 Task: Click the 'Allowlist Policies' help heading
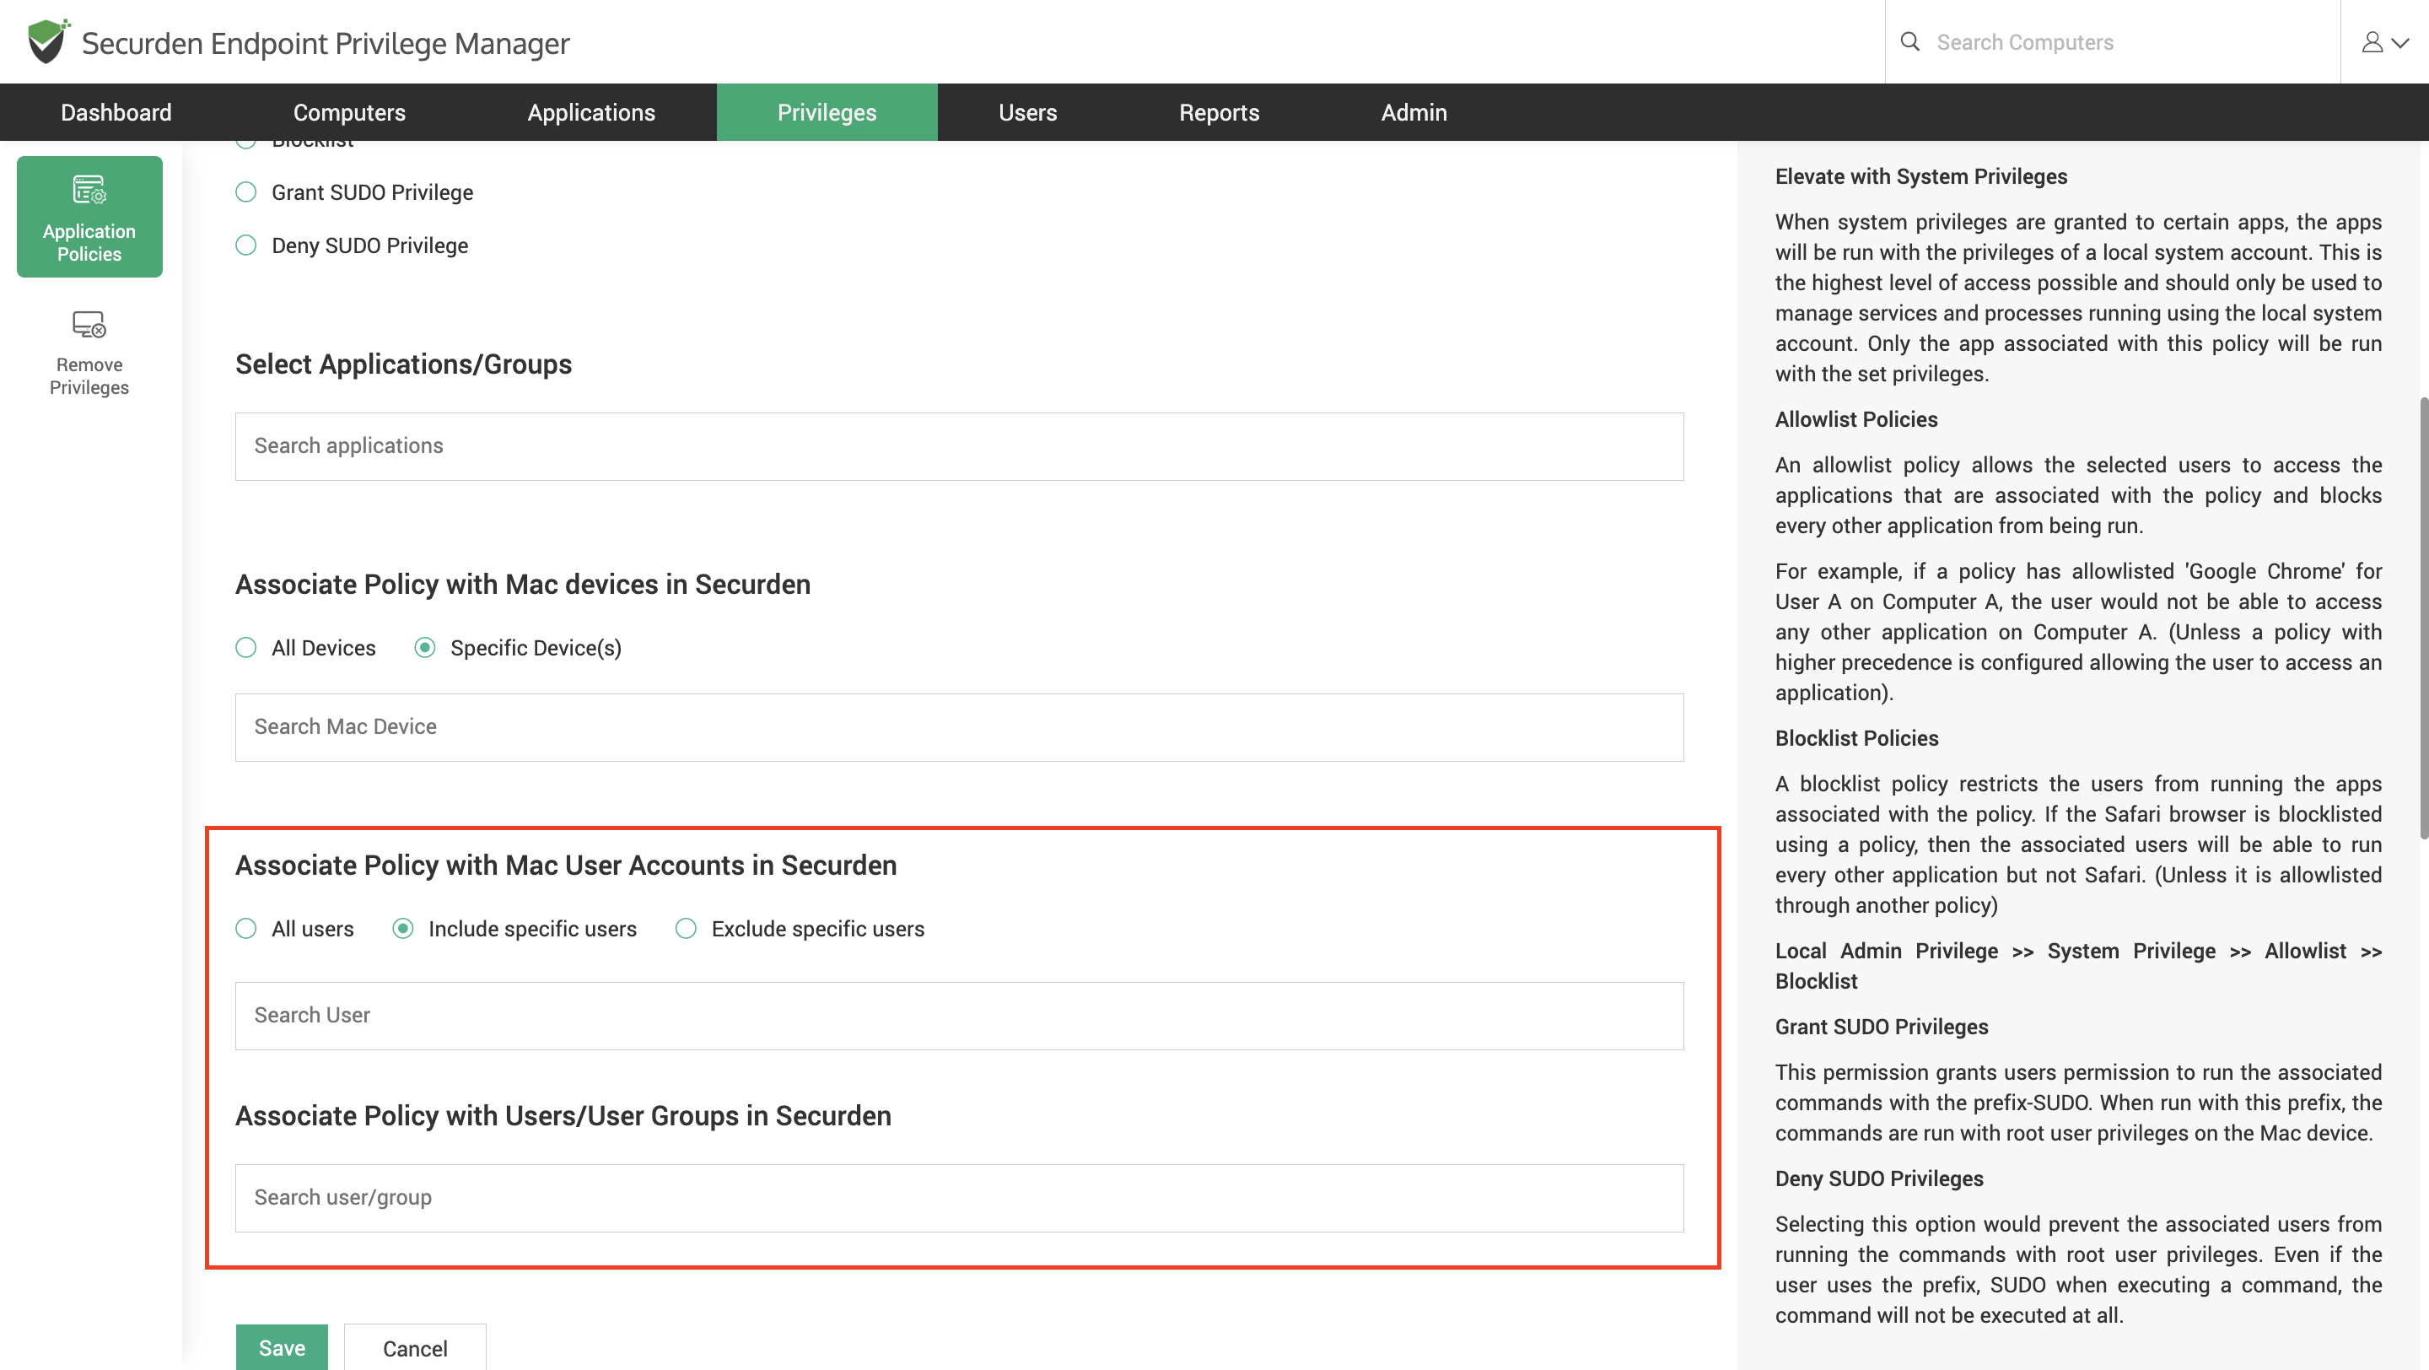[x=1855, y=419]
